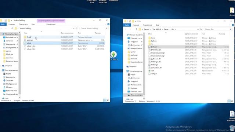Viewport: 235px width, 132px height.
Task: Select Default config file in Bin window
Action: point(188,47)
